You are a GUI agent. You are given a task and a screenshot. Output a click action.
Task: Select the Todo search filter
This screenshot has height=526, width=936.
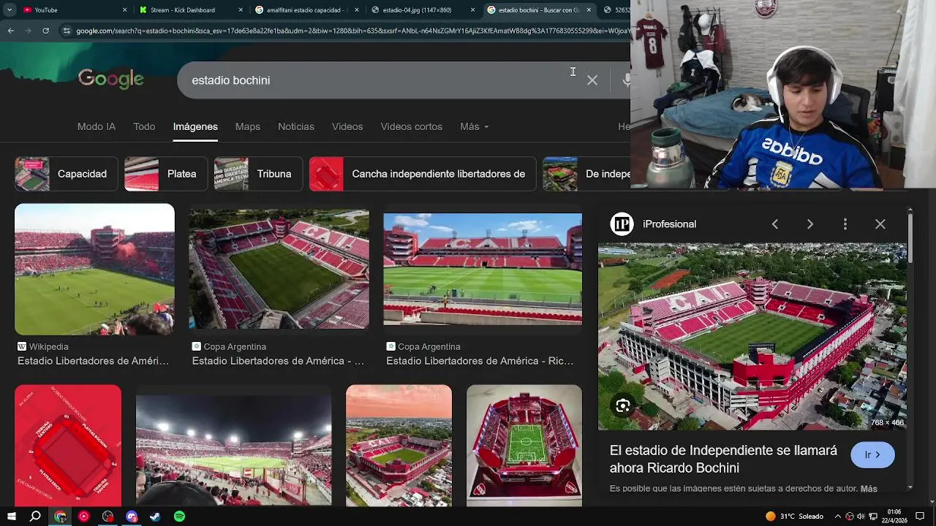coord(144,126)
